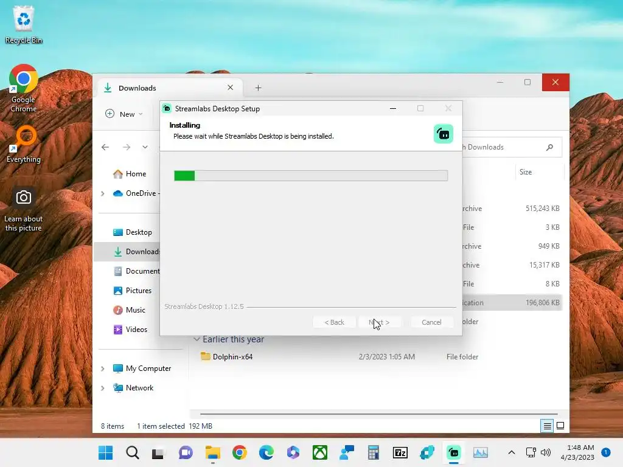Screen dimensions: 623x467
Task: Click the Dolphin-x64 date 2/3/2023 1:05 AM
Action: [x=386, y=356]
